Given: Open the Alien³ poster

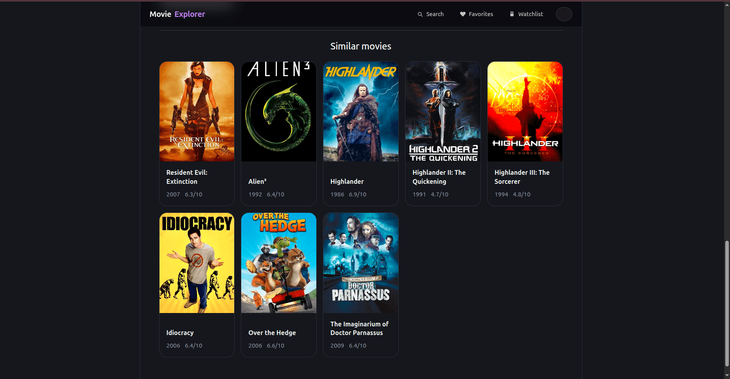Looking at the screenshot, I should coord(279,112).
